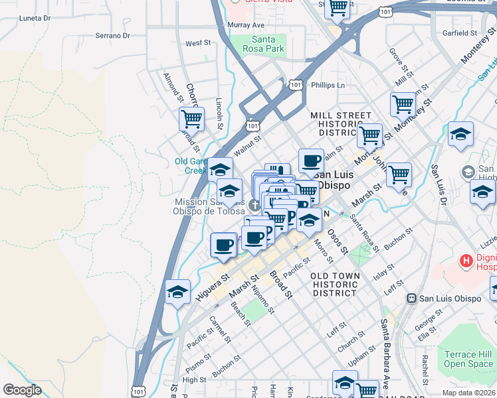Click the Morro St label
The image size is (497, 398).
(x=324, y=251)
